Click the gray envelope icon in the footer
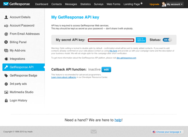 coord(94,131)
